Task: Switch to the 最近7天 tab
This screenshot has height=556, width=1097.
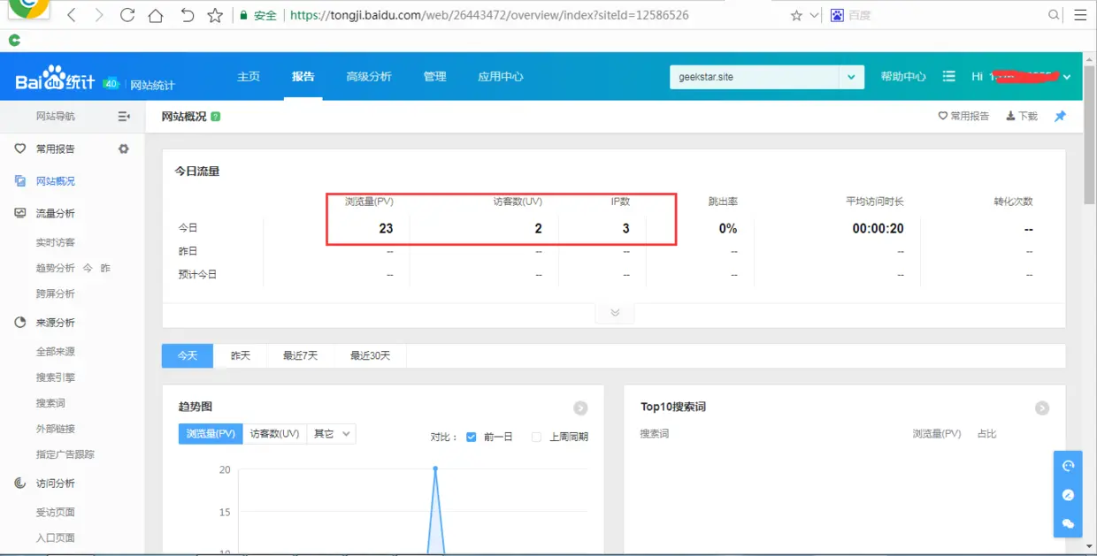Action: [301, 355]
